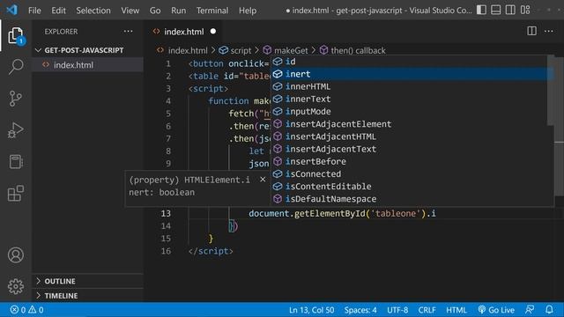Select the 'insertAdjacentHTML' suggestion
The height and width of the screenshot is (317, 564).
(409, 136)
